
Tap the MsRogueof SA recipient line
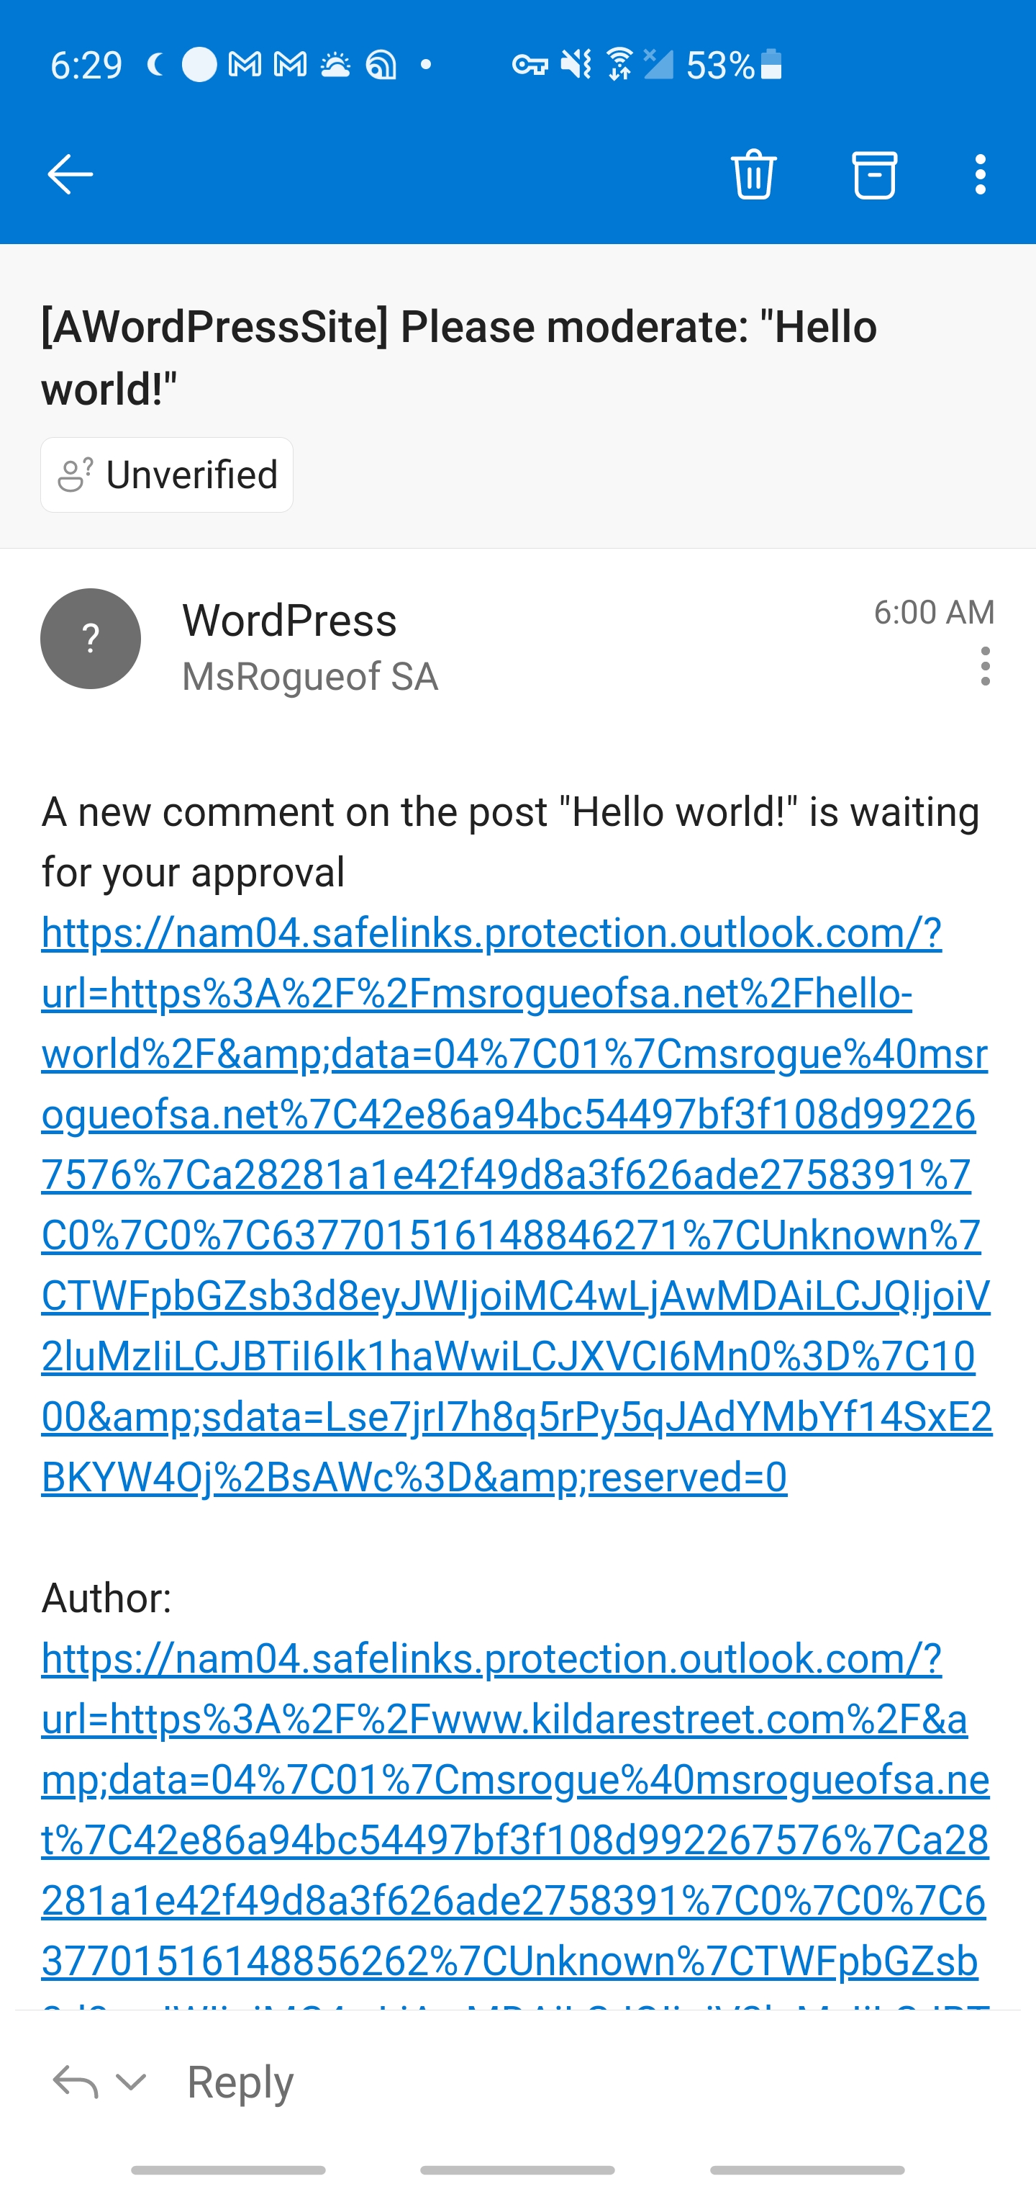310,678
